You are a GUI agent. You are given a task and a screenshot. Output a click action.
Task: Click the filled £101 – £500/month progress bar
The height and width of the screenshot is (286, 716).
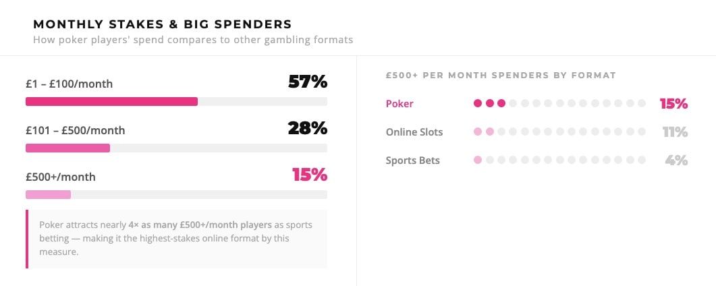click(67, 148)
